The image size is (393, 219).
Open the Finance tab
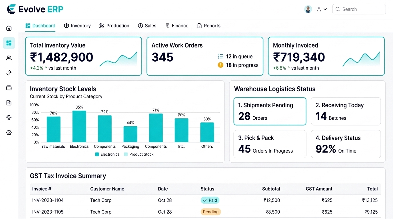(x=177, y=26)
